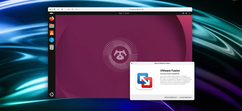
Task: Click the About VMware Fusion title text
Action: 162,63
